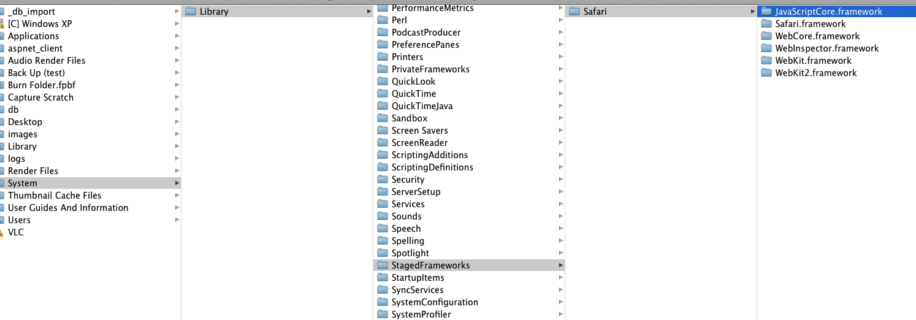Click the QuickTime folder icon
Image resolution: width=916 pixels, height=320 pixels.
tap(383, 94)
